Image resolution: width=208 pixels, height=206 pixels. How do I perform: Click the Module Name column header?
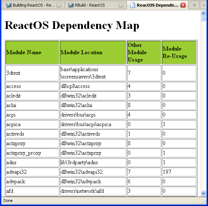(x=32, y=52)
